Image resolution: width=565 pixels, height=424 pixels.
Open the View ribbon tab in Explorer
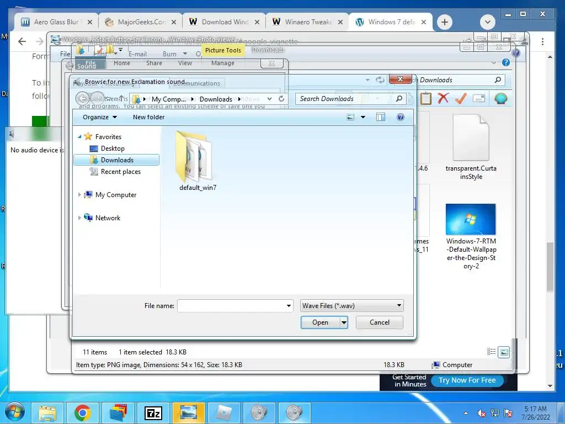click(185, 63)
